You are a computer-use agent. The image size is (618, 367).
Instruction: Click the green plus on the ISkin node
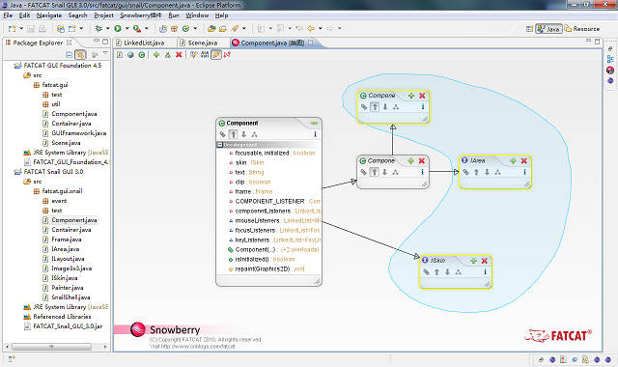pos(473,261)
